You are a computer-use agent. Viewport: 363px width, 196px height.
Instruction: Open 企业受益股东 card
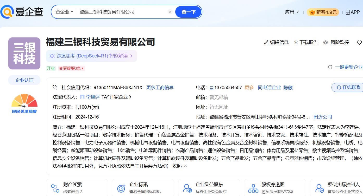tap(209, 188)
